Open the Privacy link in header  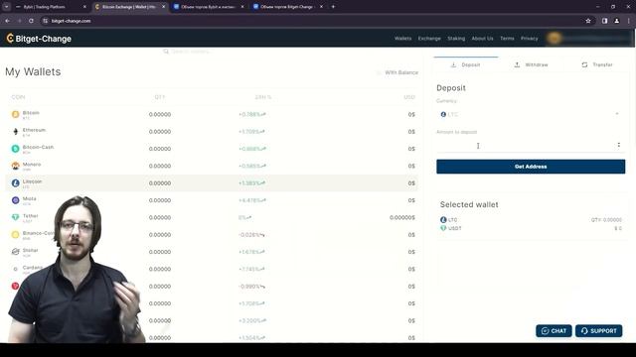point(530,39)
